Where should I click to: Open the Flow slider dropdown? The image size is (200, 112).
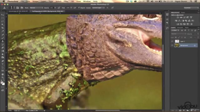(x=71, y=8)
